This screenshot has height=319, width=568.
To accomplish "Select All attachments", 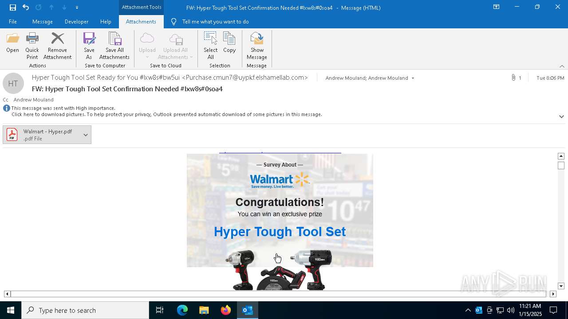I will [211, 46].
